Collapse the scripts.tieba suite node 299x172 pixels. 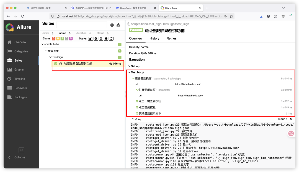tap(43, 44)
